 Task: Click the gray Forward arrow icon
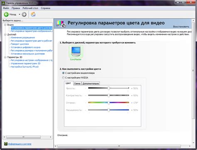click(x=24, y=14)
